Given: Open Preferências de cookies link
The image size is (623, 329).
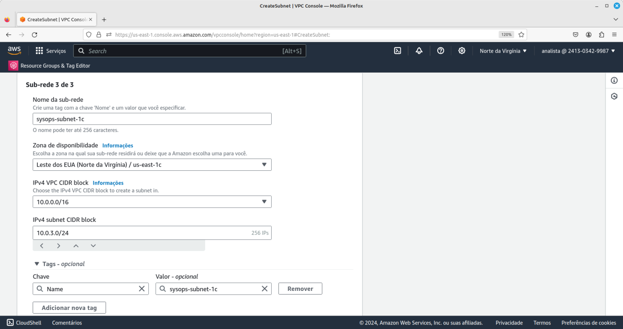Looking at the screenshot, I should [x=589, y=323].
